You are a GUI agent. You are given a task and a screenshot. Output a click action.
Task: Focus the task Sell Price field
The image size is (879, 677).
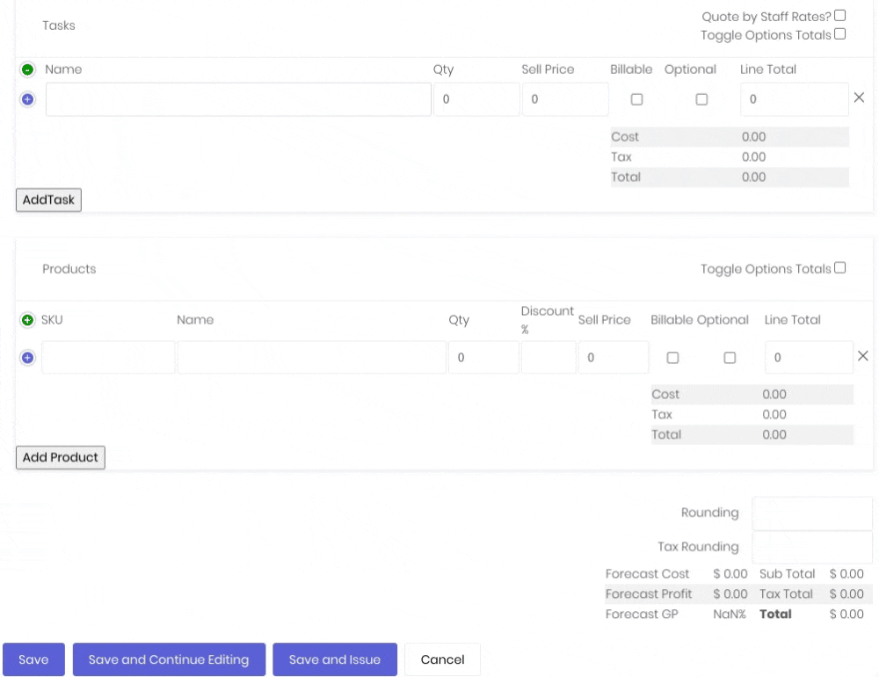pyautogui.click(x=565, y=99)
